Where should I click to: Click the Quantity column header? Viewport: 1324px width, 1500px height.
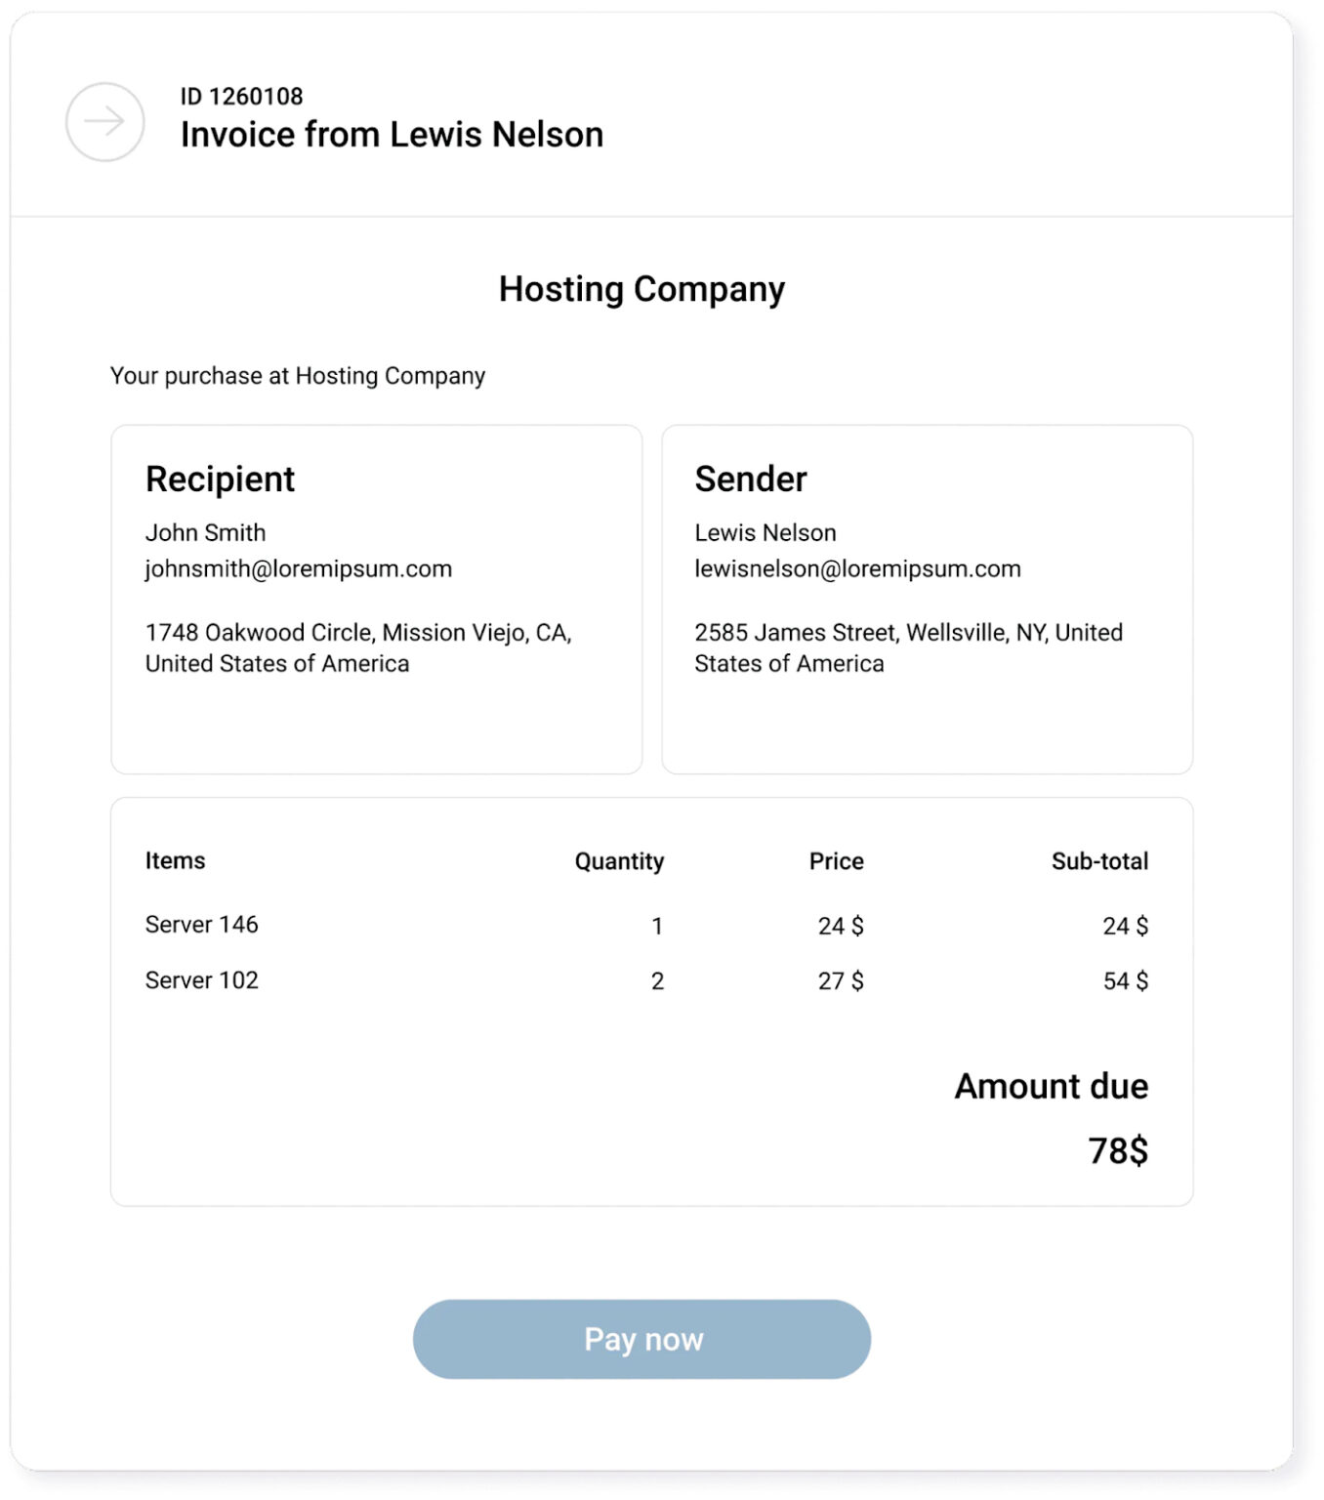click(619, 861)
